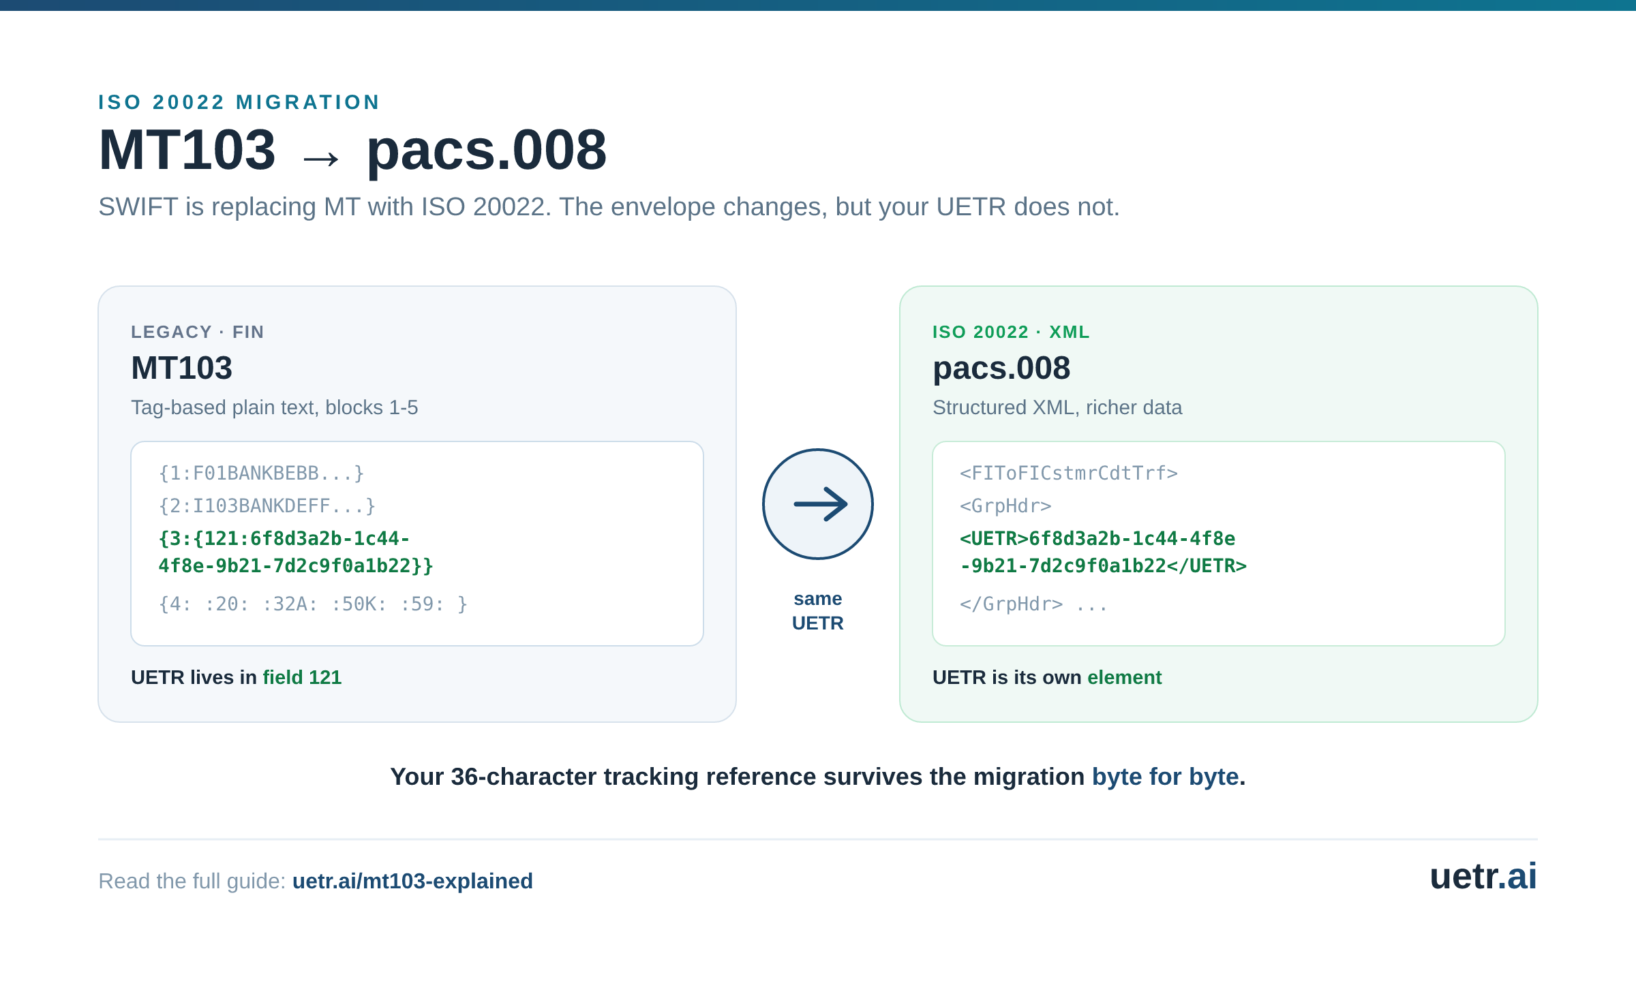Image resolution: width=1636 pixels, height=981 pixels.
Task: Click 'UETR is its own element' caption
Action: click(x=1047, y=677)
